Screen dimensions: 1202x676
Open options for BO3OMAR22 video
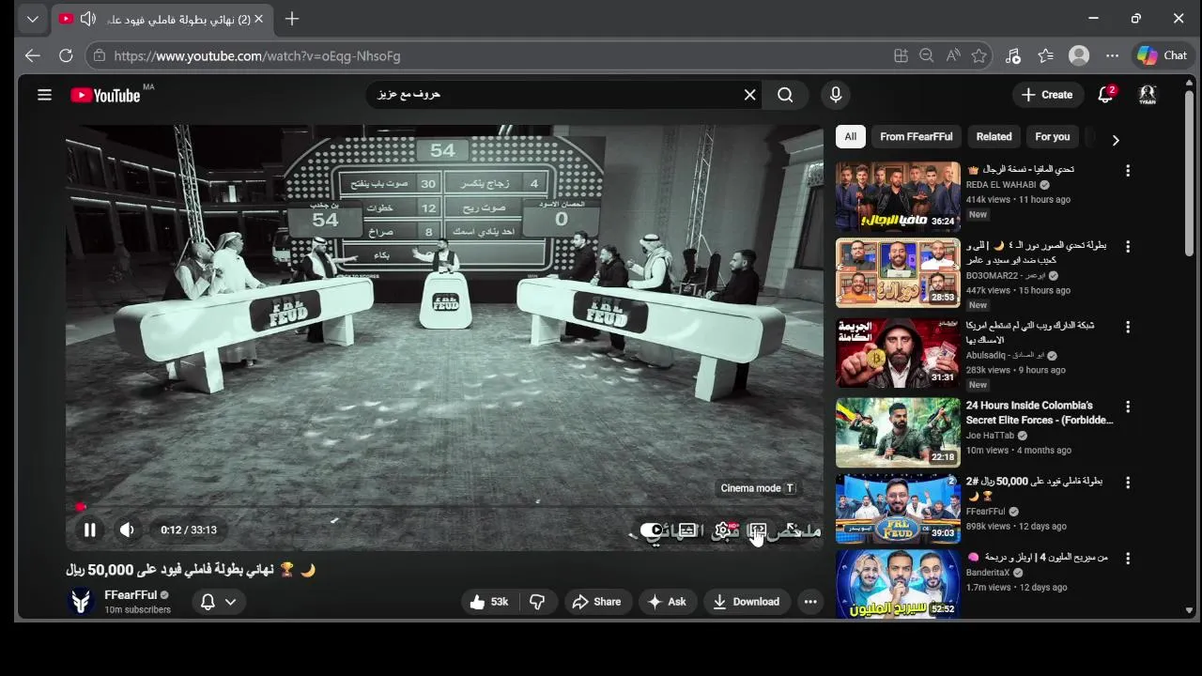click(x=1128, y=247)
